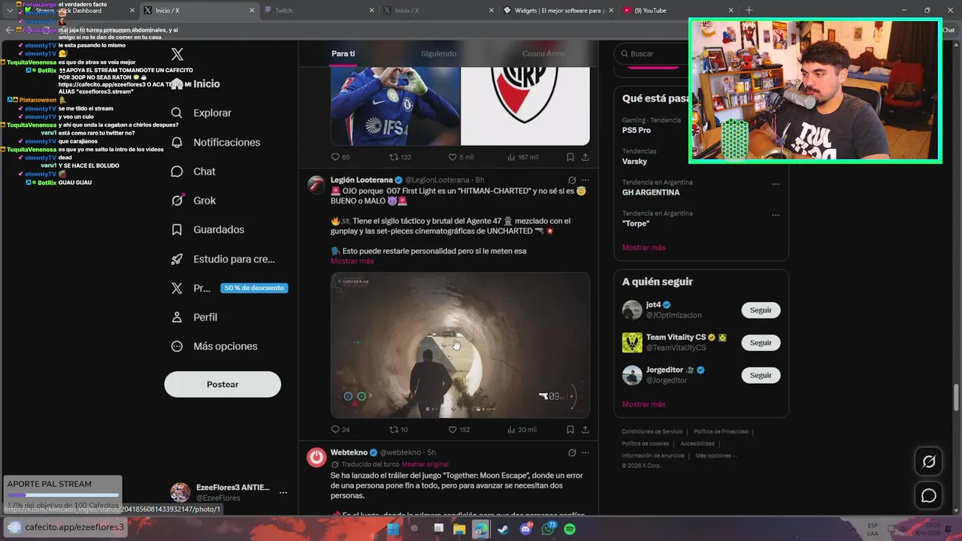
Task: Click Grok icon on Webtekno post
Action: click(x=572, y=452)
